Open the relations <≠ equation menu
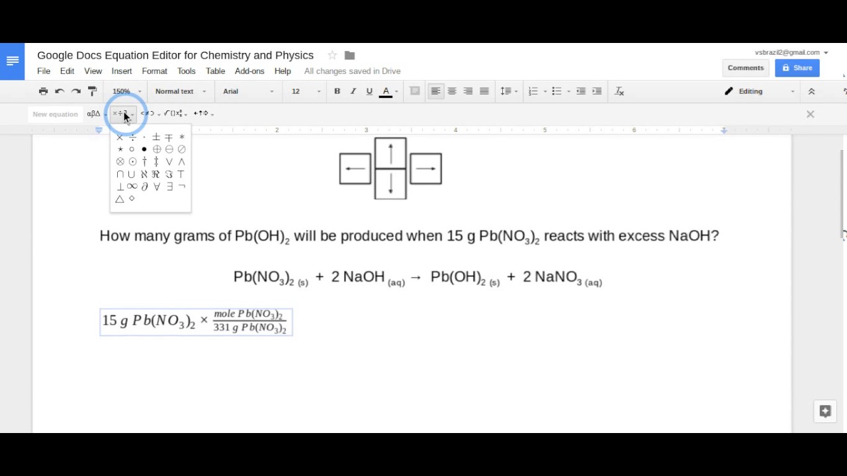 coord(150,114)
